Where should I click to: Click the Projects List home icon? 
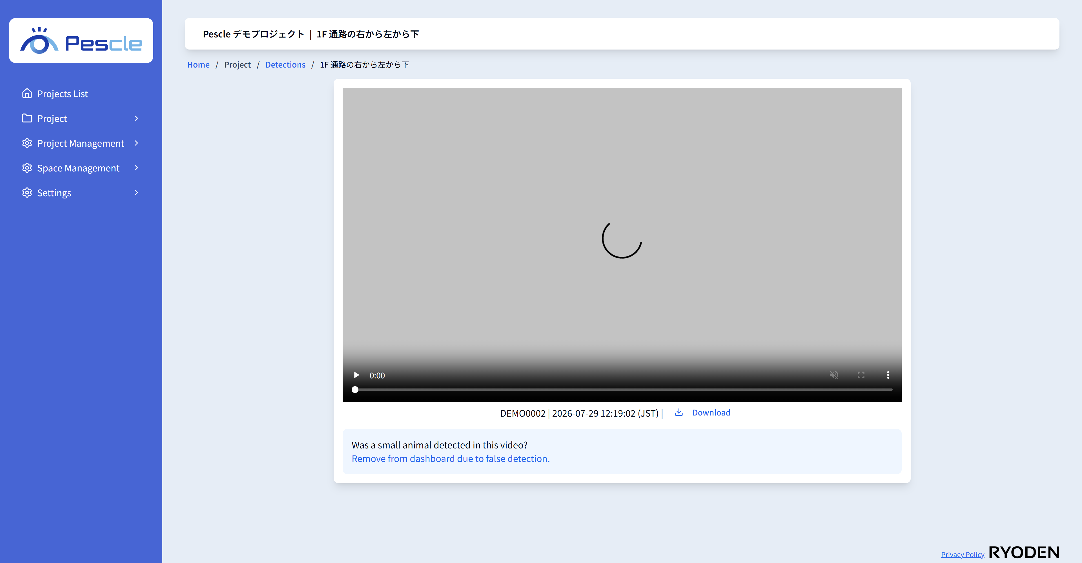[27, 93]
